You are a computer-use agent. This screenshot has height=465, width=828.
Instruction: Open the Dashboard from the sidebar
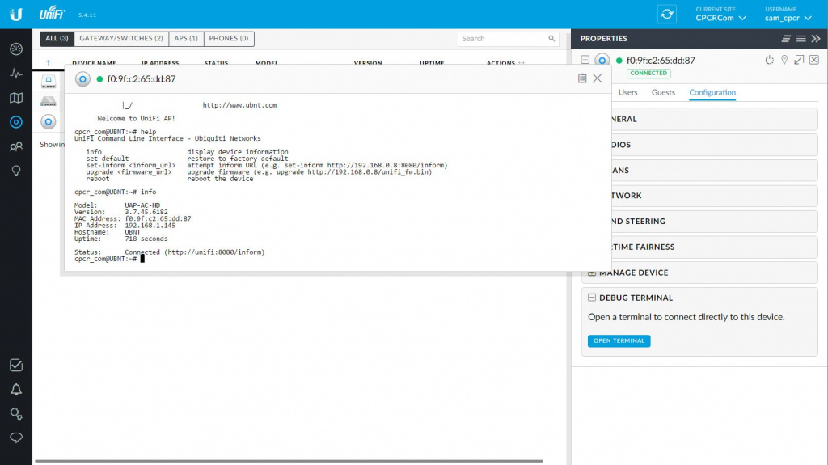point(15,49)
